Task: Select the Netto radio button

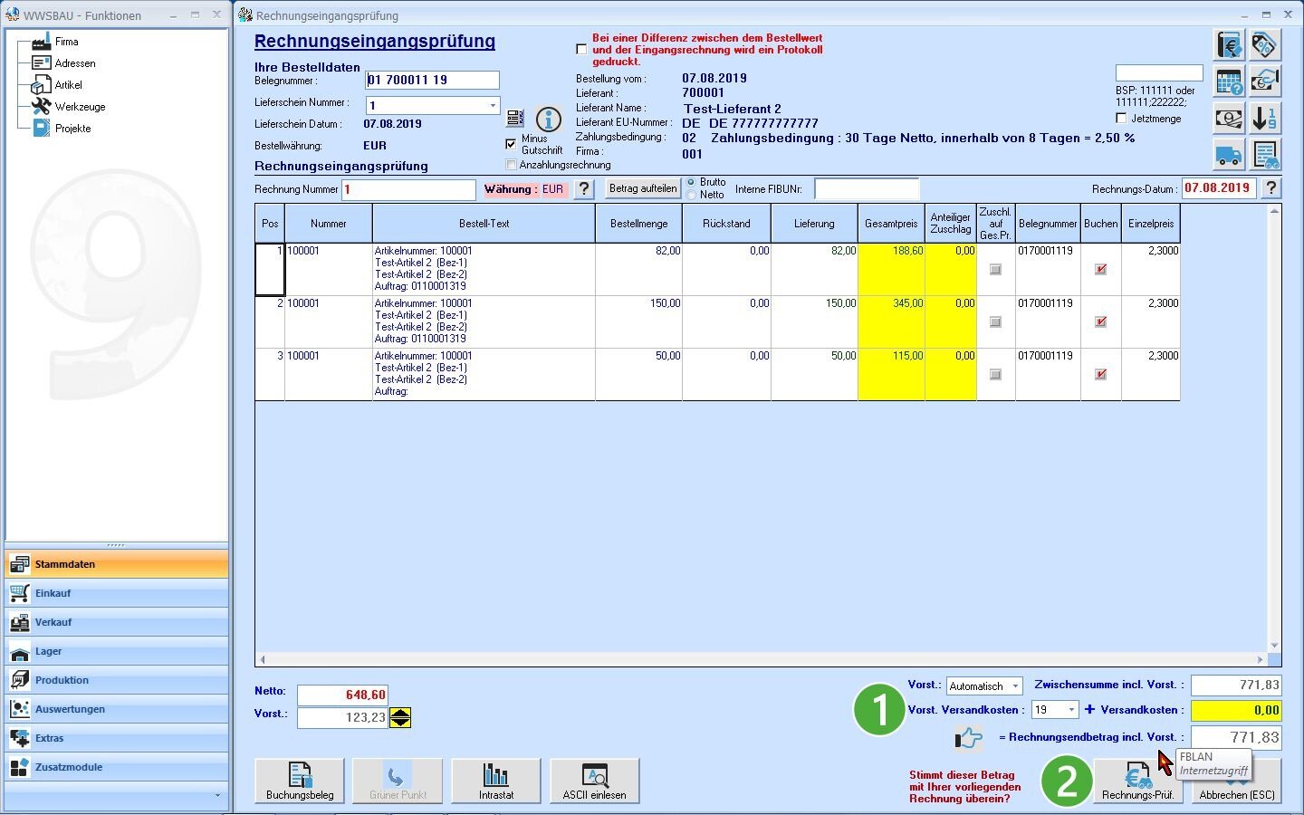Action: 692,195
